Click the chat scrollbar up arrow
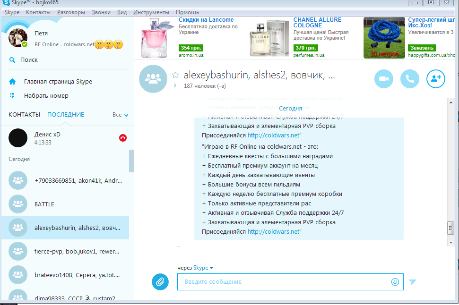This screenshot has height=305, width=459. pyautogui.click(x=451, y=102)
